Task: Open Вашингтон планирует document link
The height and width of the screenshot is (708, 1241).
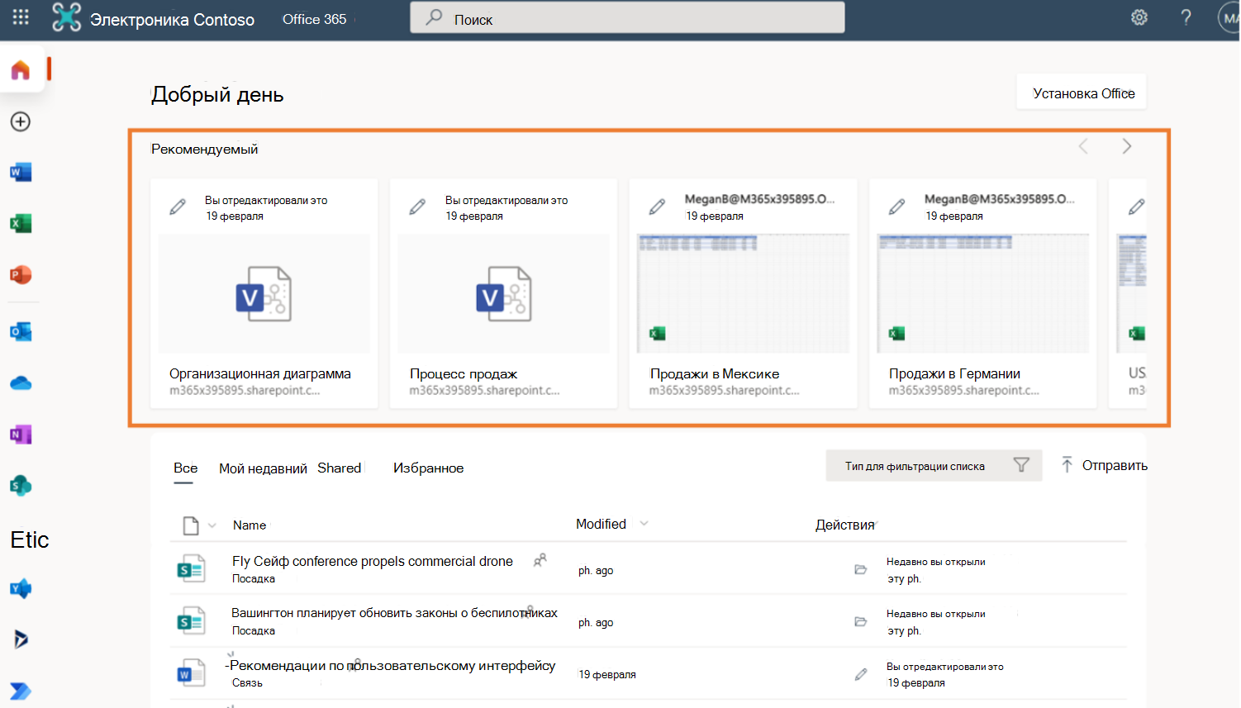Action: pos(394,613)
